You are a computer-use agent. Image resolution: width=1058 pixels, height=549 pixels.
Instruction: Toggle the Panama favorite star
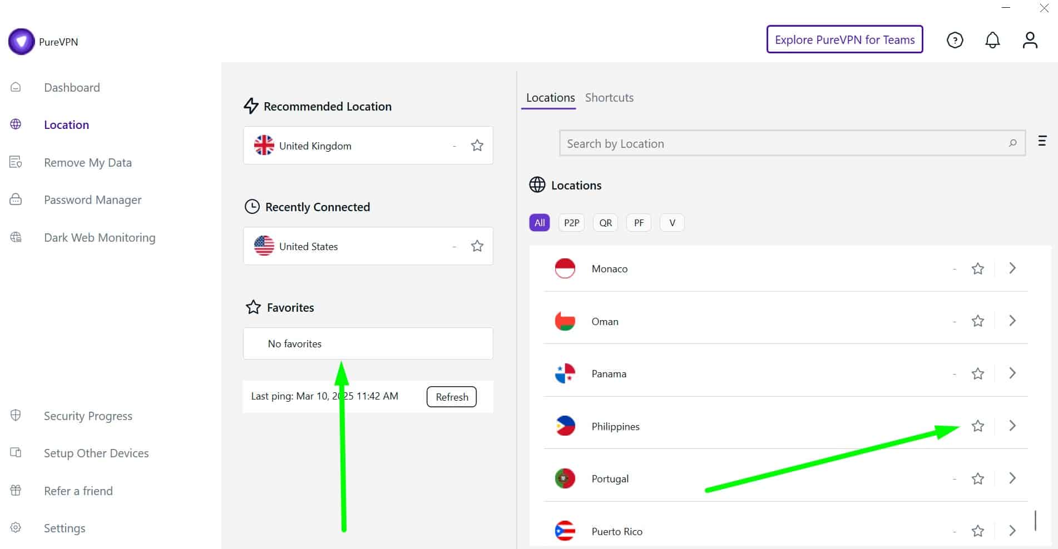coord(977,374)
